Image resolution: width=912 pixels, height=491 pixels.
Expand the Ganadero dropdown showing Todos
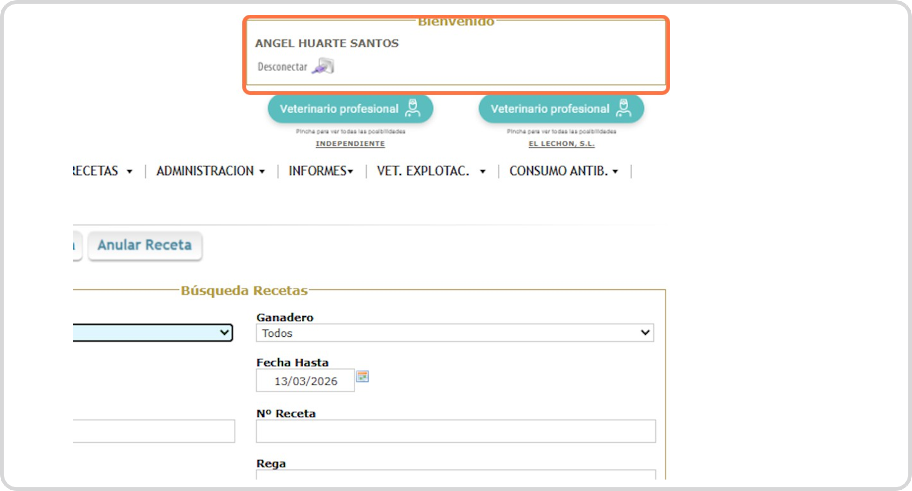[454, 333]
